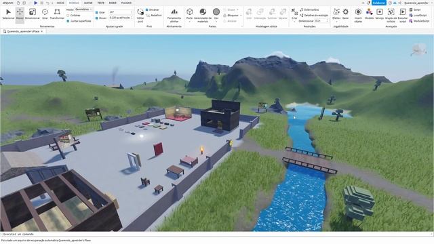Click Detalhes da restrição button
This screenshot has width=434, height=244.
pos(314,15)
